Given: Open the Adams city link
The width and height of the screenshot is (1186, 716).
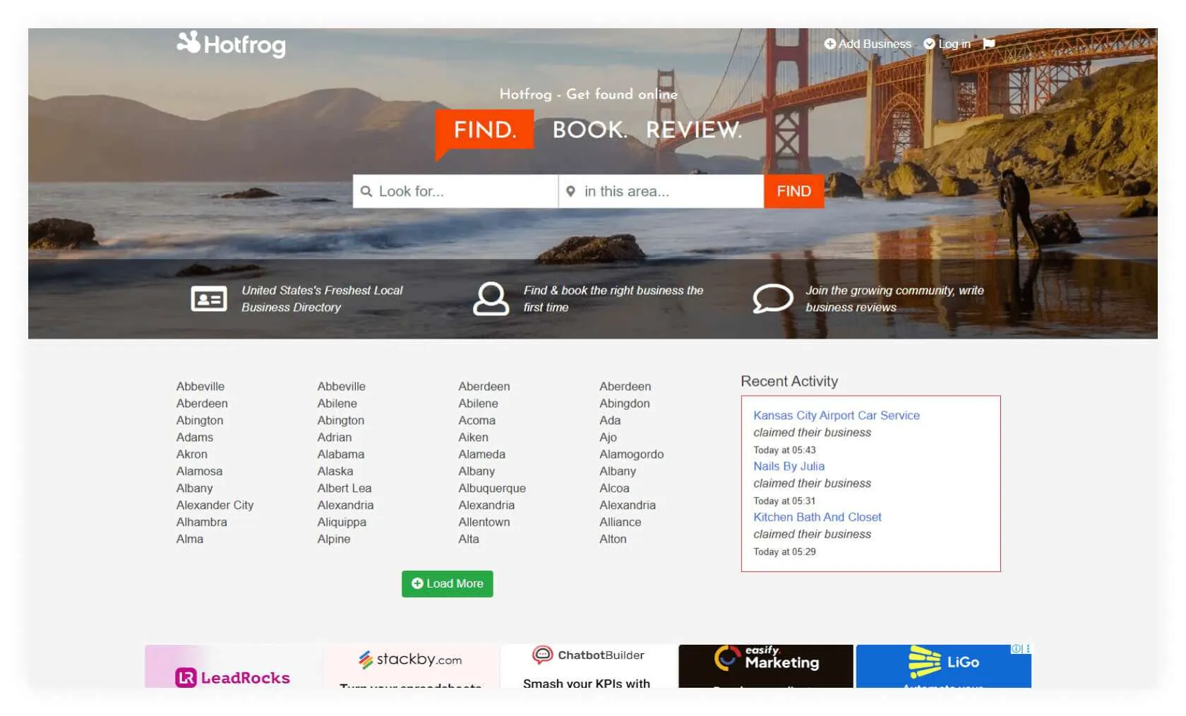Looking at the screenshot, I should 195,437.
